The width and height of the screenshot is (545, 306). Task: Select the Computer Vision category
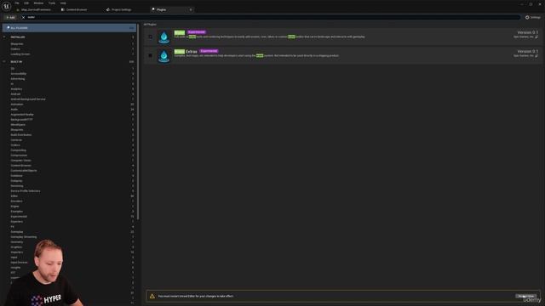(20, 161)
